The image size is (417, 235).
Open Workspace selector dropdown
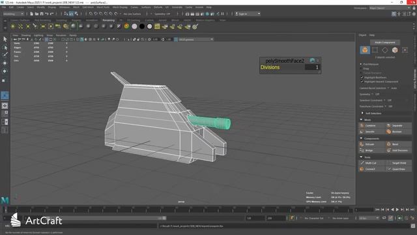[390, 8]
